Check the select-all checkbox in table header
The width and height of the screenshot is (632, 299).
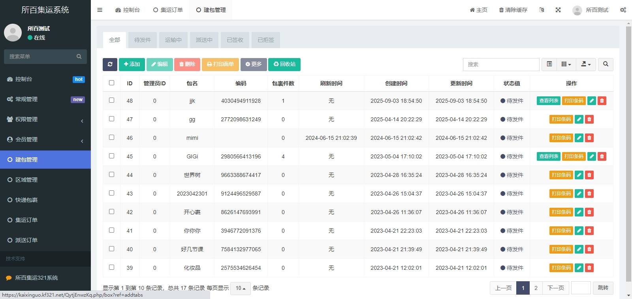tap(111, 83)
